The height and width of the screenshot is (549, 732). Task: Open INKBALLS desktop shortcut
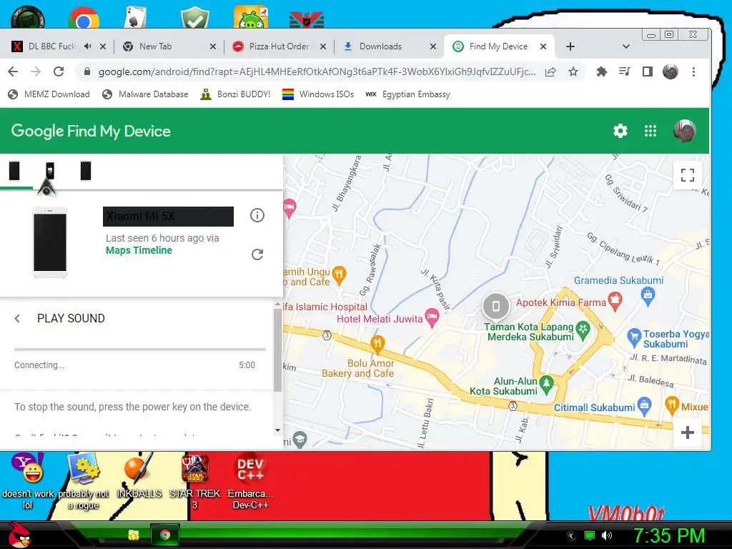(x=139, y=476)
